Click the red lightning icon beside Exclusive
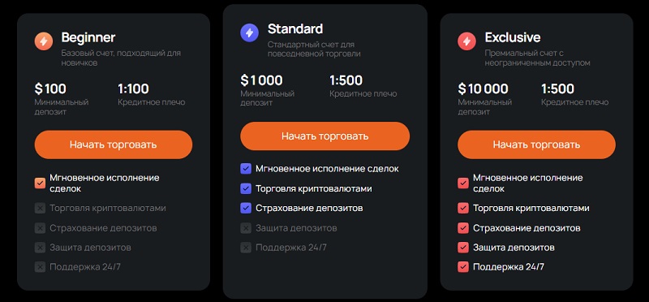 point(467,41)
